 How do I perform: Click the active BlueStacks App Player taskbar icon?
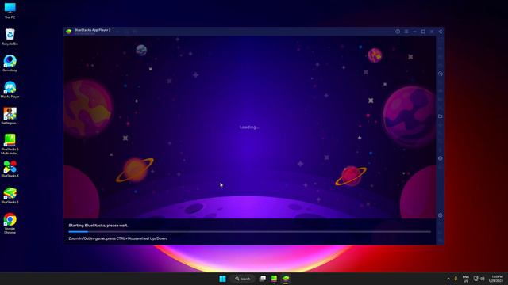pyautogui.click(x=286, y=278)
